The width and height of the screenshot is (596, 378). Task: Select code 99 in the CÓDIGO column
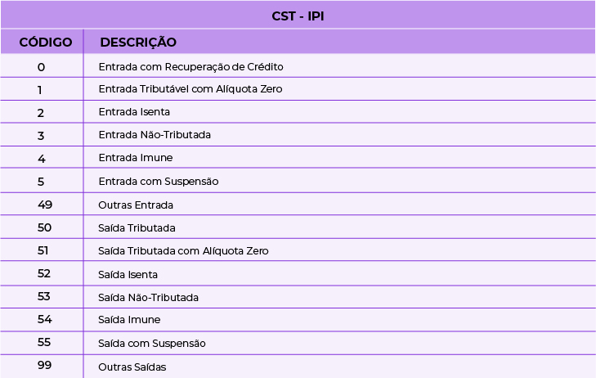pos(44,366)
